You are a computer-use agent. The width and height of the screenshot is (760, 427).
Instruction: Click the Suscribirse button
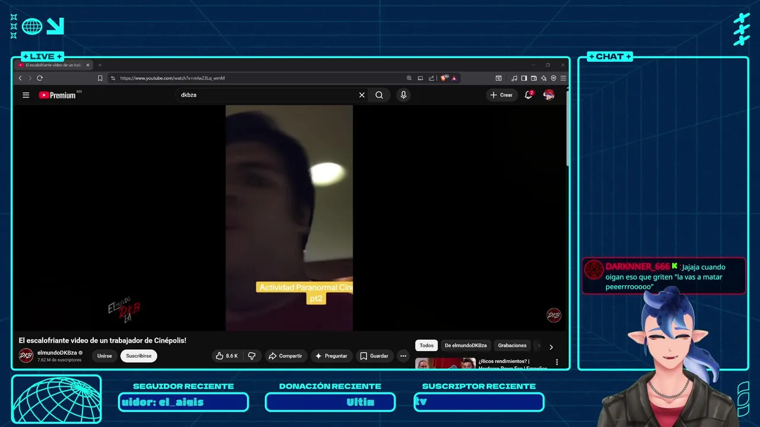tap(139, 356)
